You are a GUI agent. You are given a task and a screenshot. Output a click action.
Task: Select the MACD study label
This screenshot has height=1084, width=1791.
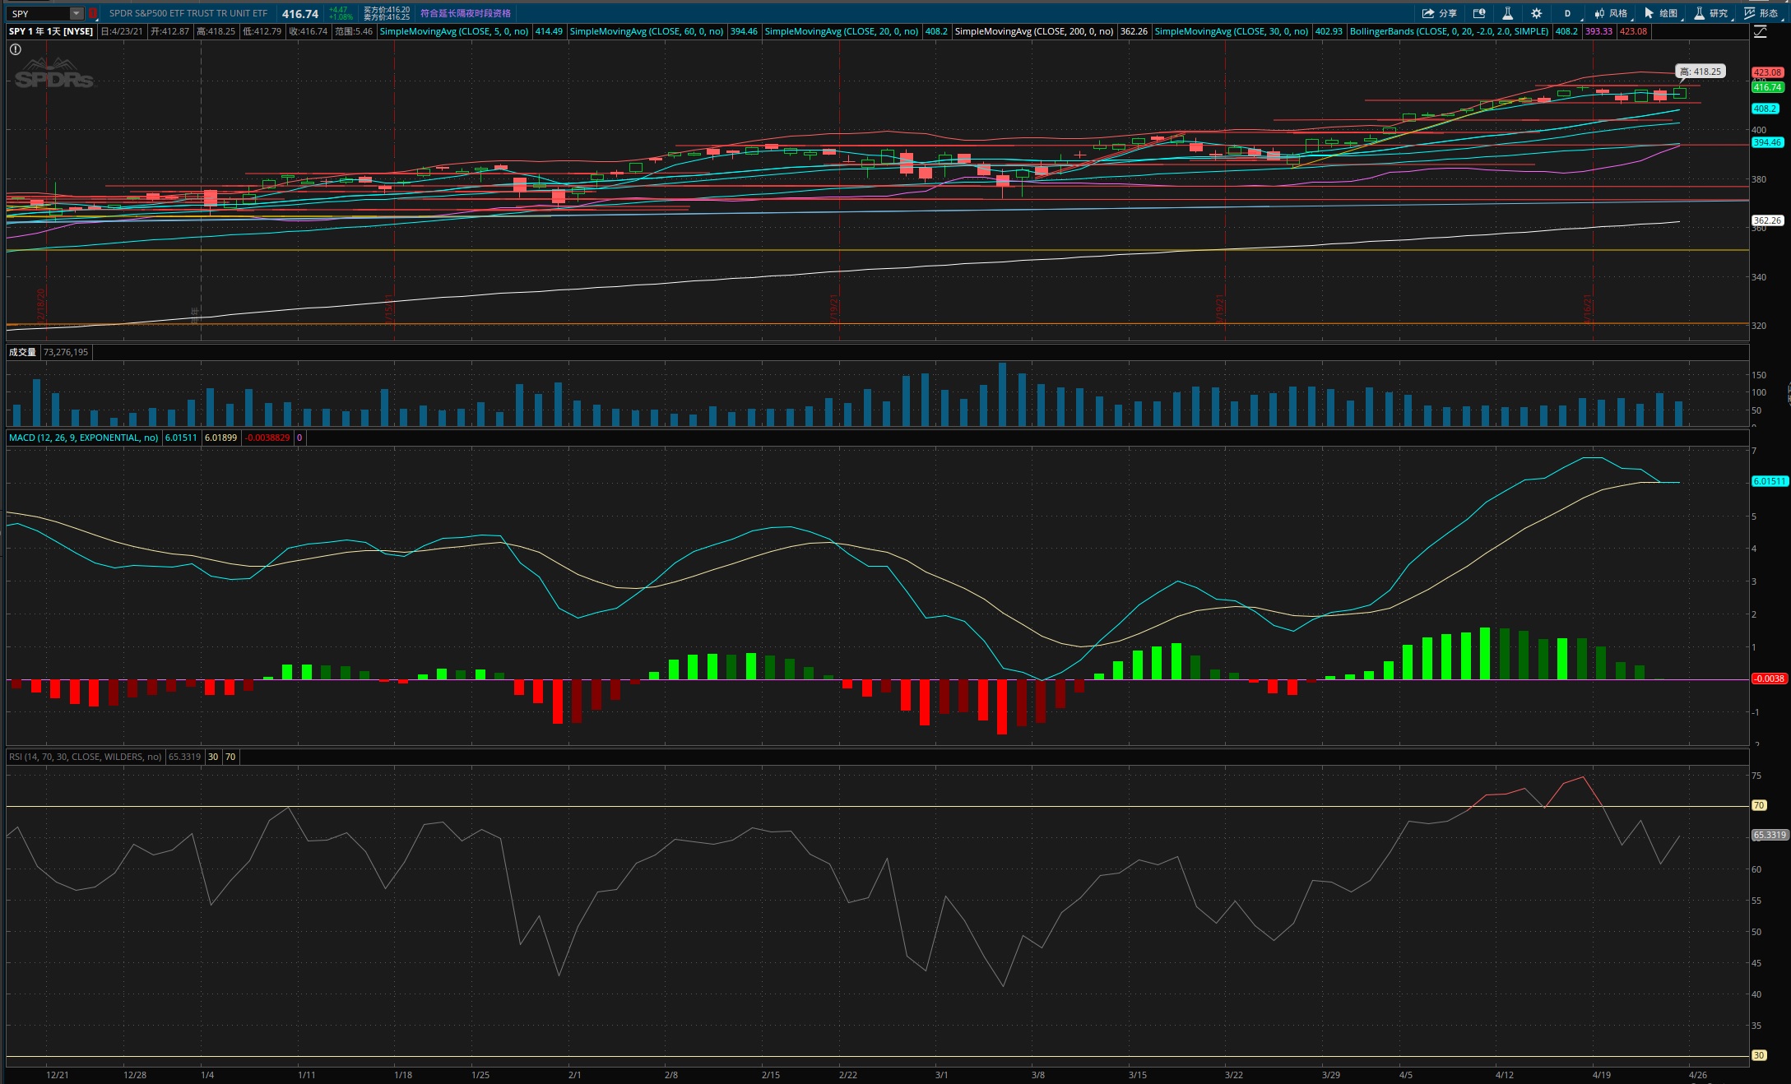click(83, 438)
